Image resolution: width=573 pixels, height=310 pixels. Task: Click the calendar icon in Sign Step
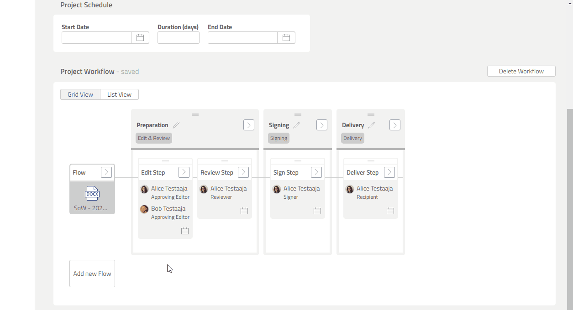tap(317, 211)
